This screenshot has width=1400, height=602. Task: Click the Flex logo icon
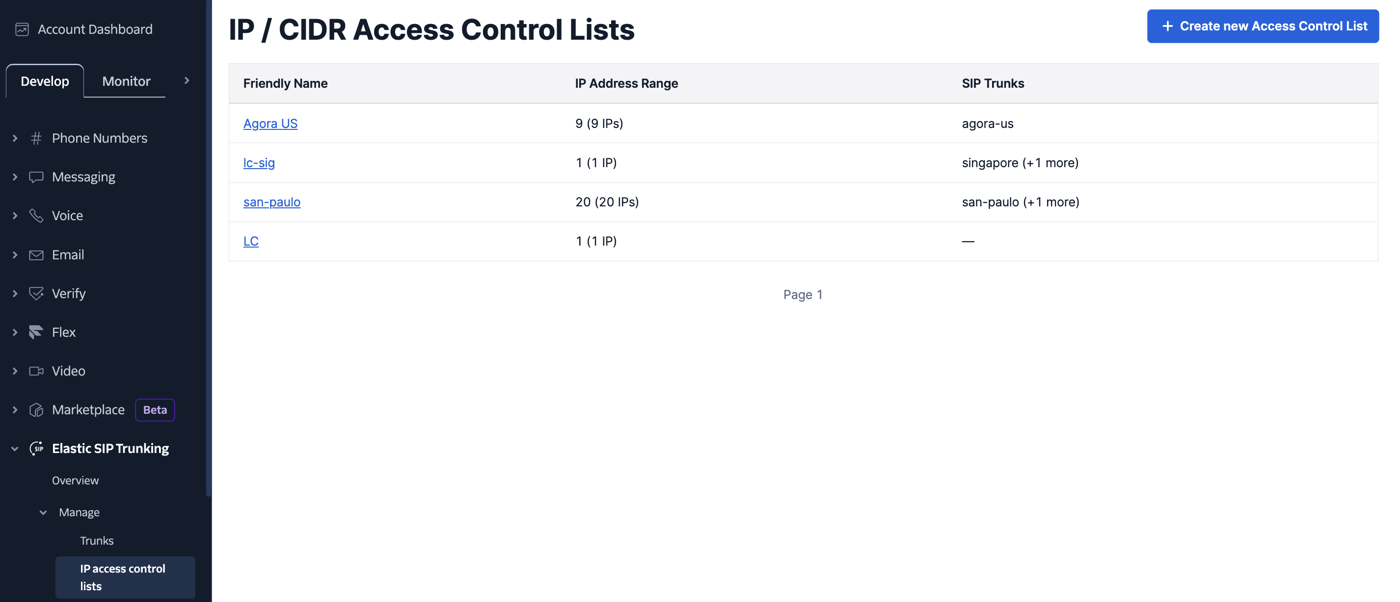[36, 332]
